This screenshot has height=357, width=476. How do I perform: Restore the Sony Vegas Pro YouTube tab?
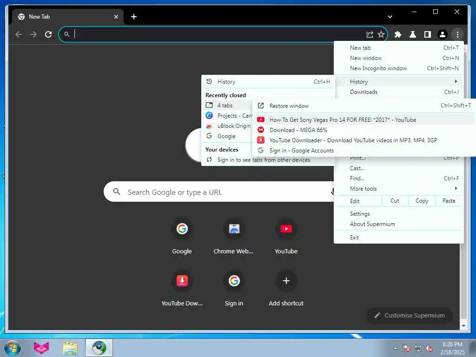pos(364,119)
